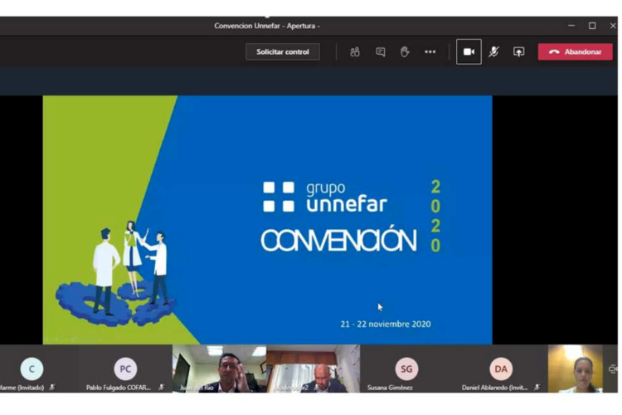Click the window title Convencion Unnefar - Apertura
Screen dimensions: 622x415
[267, 26]
